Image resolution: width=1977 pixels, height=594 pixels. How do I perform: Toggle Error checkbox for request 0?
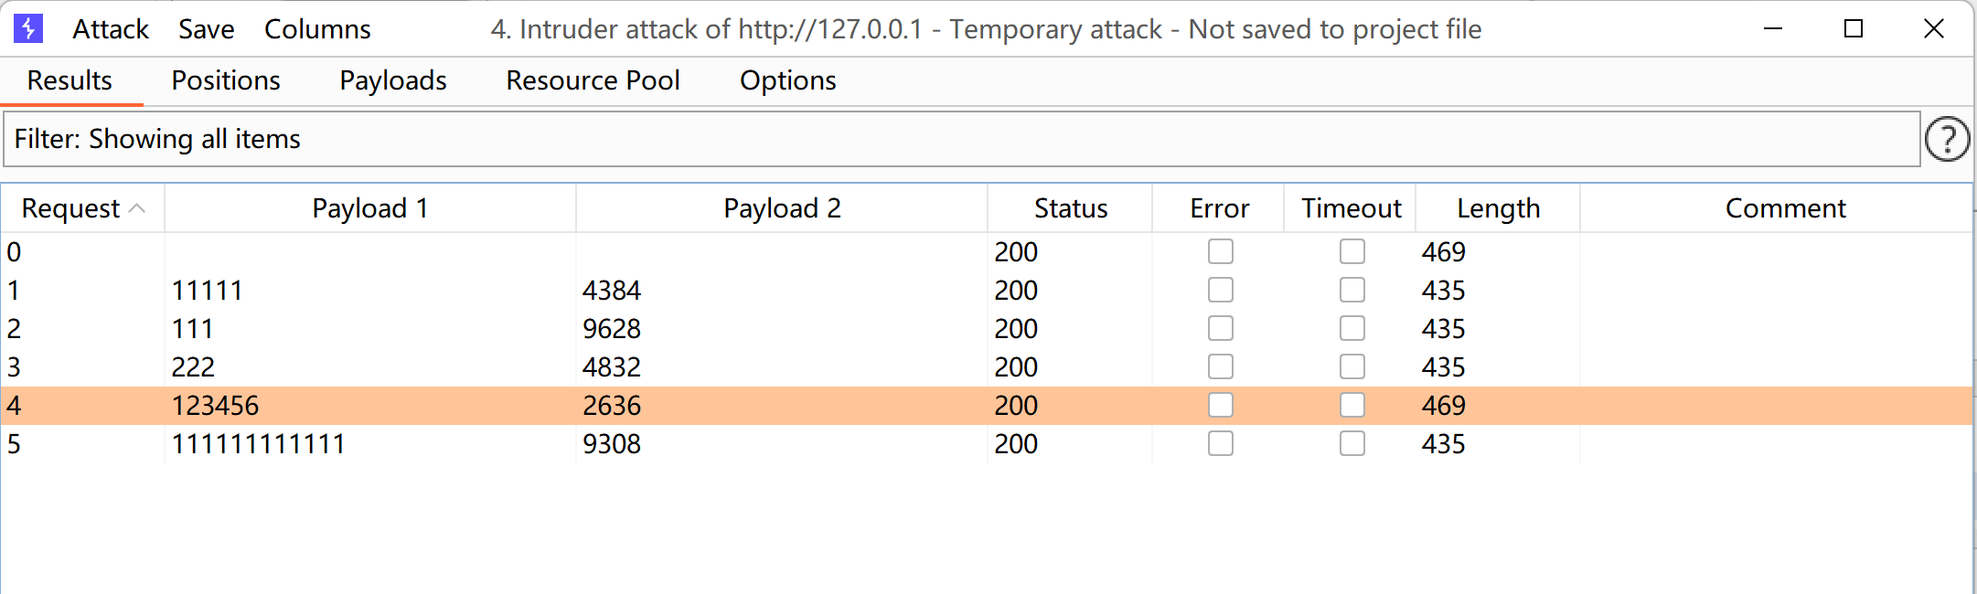coord(1220,251)
